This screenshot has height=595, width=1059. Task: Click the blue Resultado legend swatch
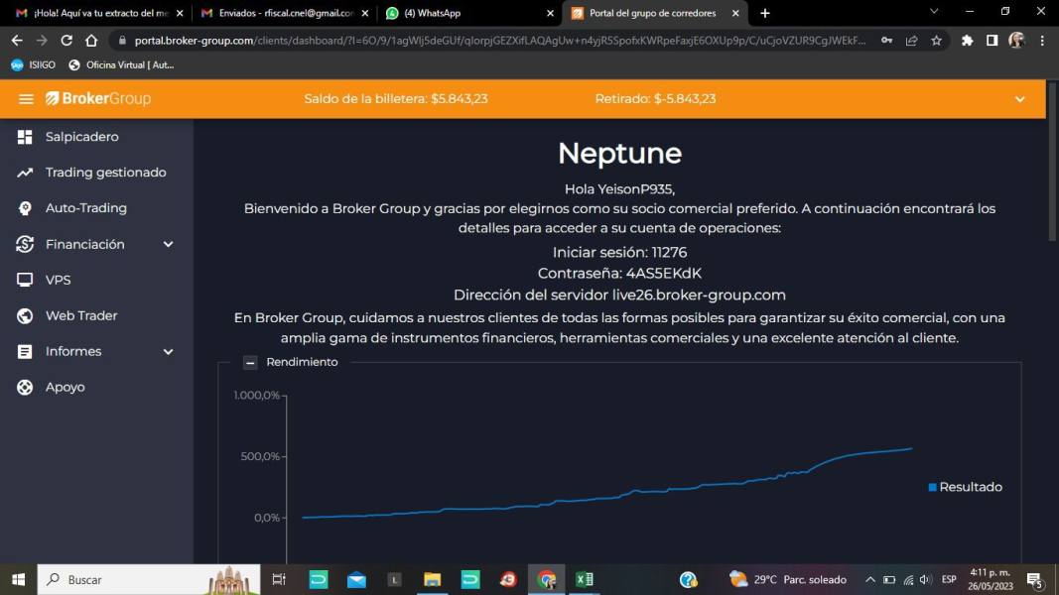coord(933,487)
